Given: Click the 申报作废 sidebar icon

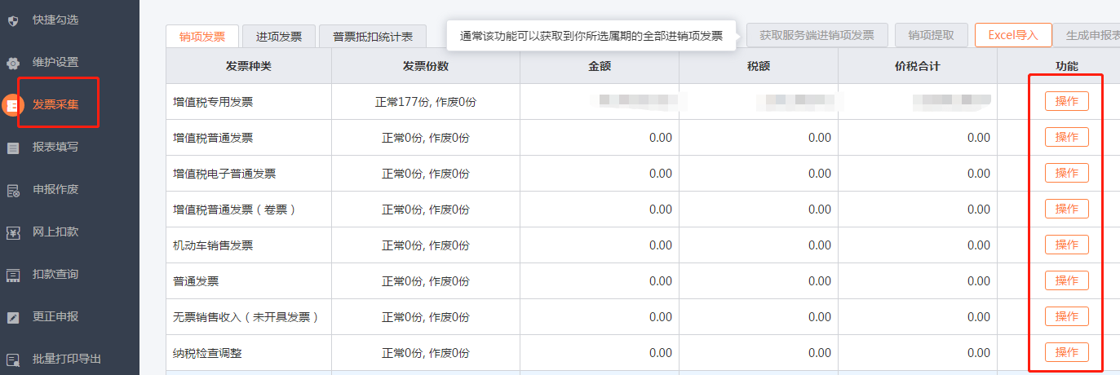Looking at the screenshot, I should (13, 190).
